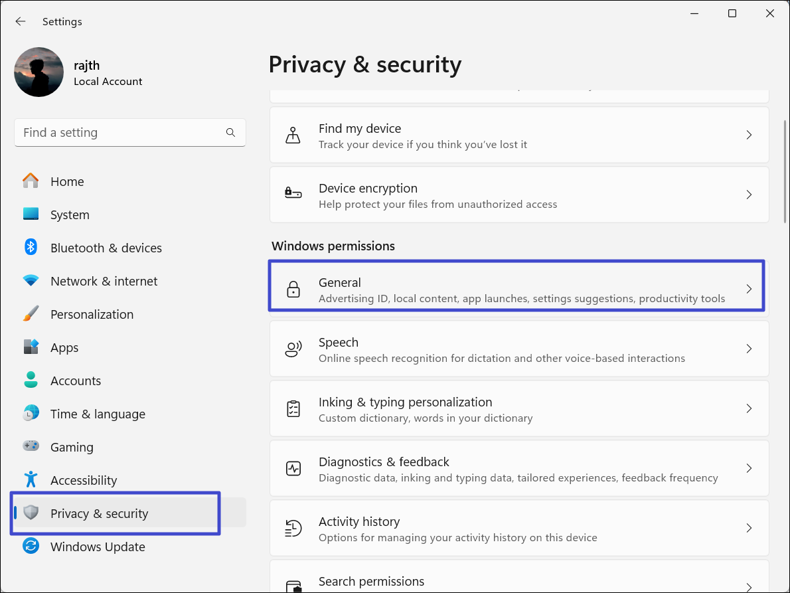Open the Apps settings section

tap(64, 347)
